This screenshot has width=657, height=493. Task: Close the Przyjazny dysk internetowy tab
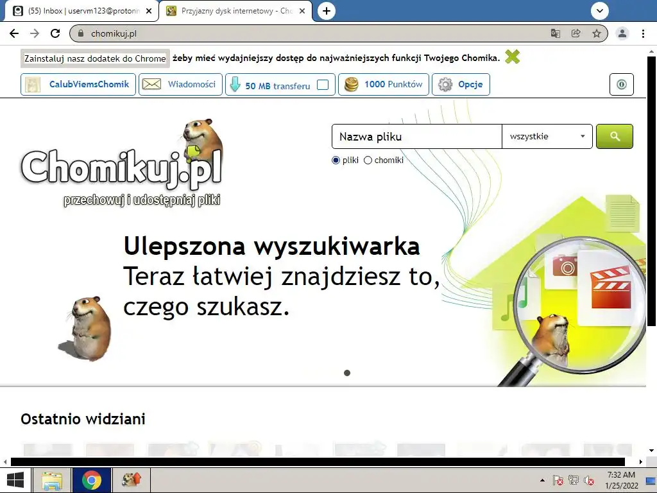tap(302, 12)
